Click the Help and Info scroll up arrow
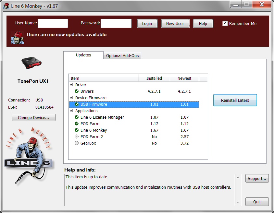 pyautogui.click(x=238, y=177)
